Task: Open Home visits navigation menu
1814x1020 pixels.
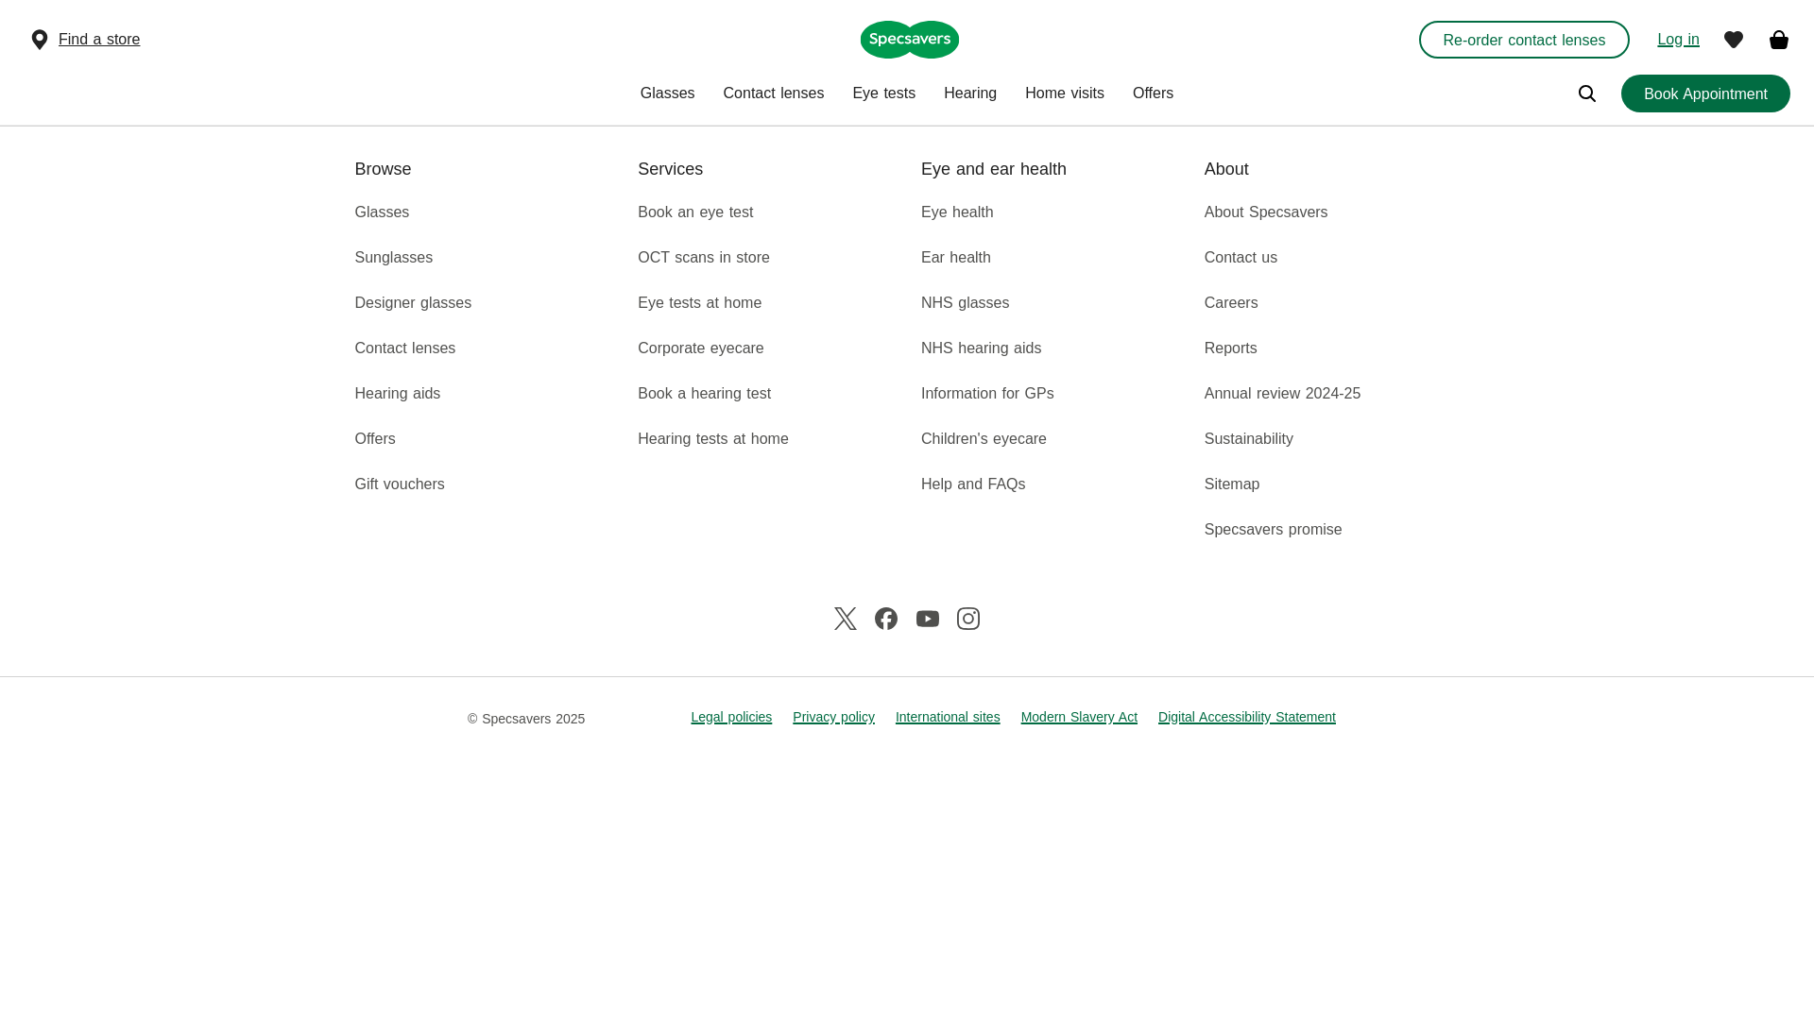Action: coord(1064,93)
